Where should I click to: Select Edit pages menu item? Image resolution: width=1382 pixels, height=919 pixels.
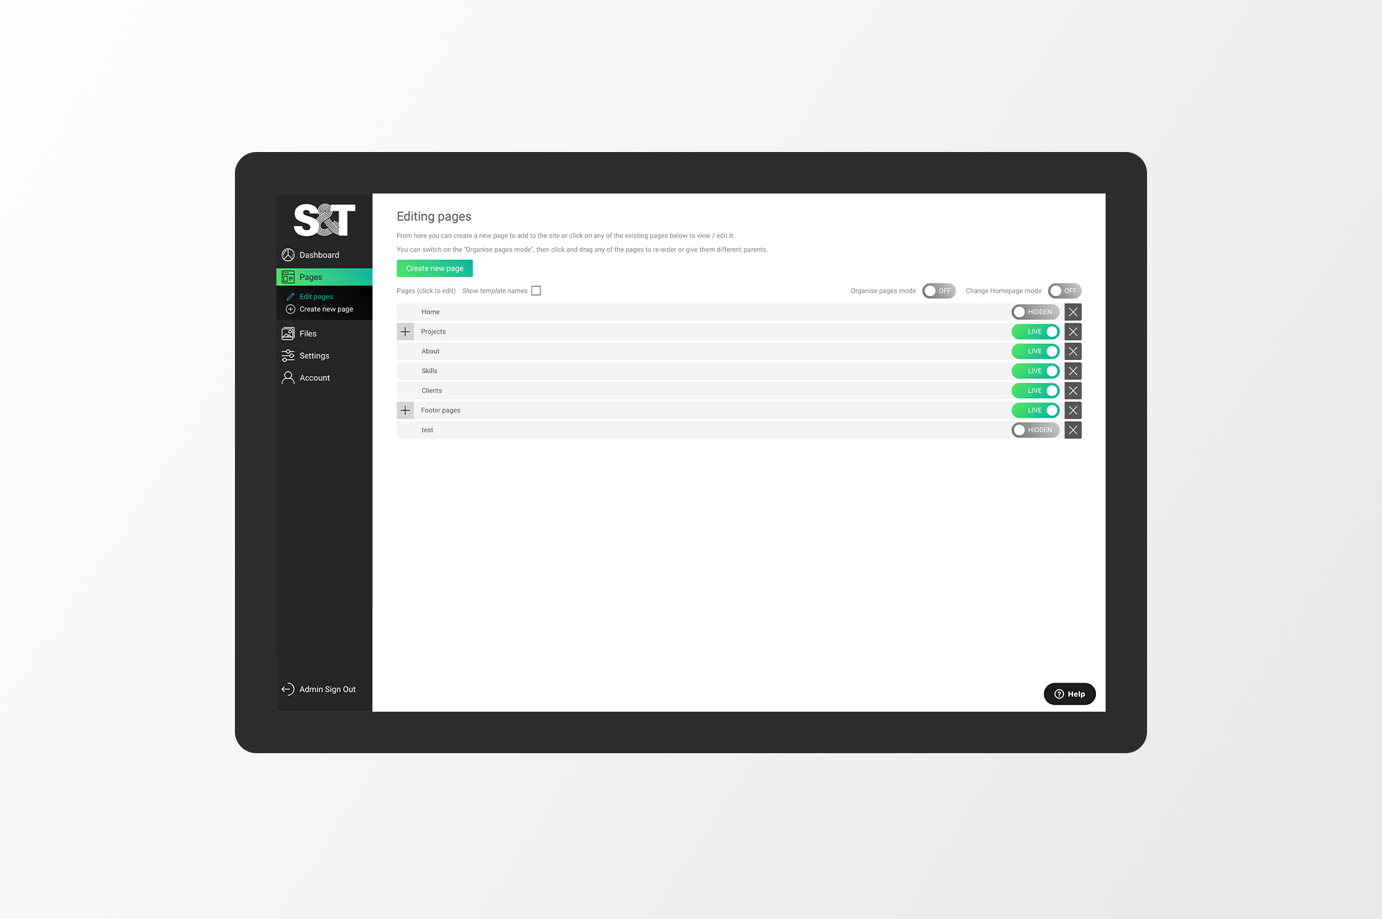point(316,296)
